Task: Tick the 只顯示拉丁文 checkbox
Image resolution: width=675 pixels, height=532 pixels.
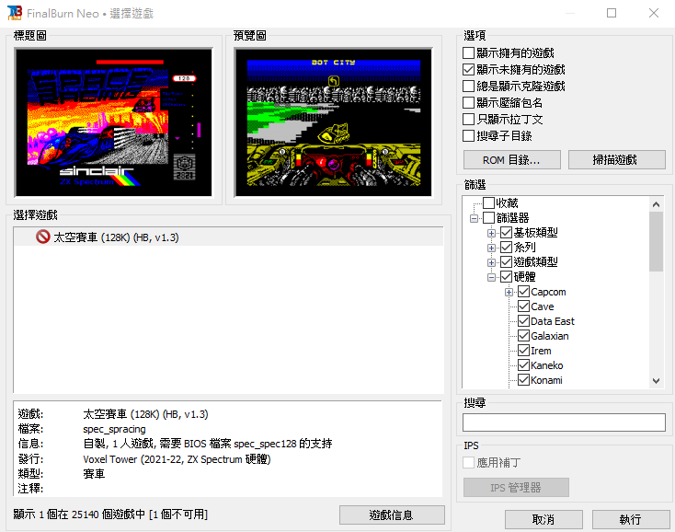Action: (468, 120)
